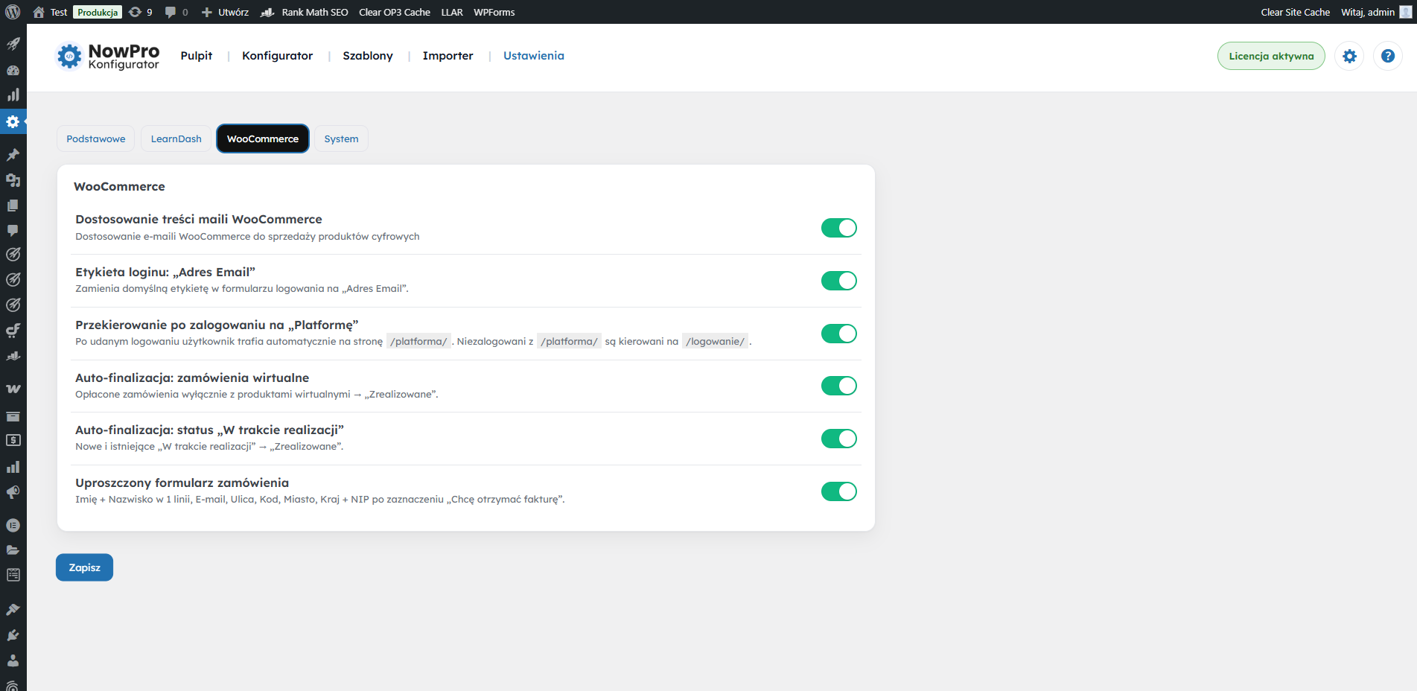This screenshot has height=691, width=1417.
Task: Turn off Przekierowanie po zalogowaniu toggle
Action: pyautogui.click(x=838, y=334)
